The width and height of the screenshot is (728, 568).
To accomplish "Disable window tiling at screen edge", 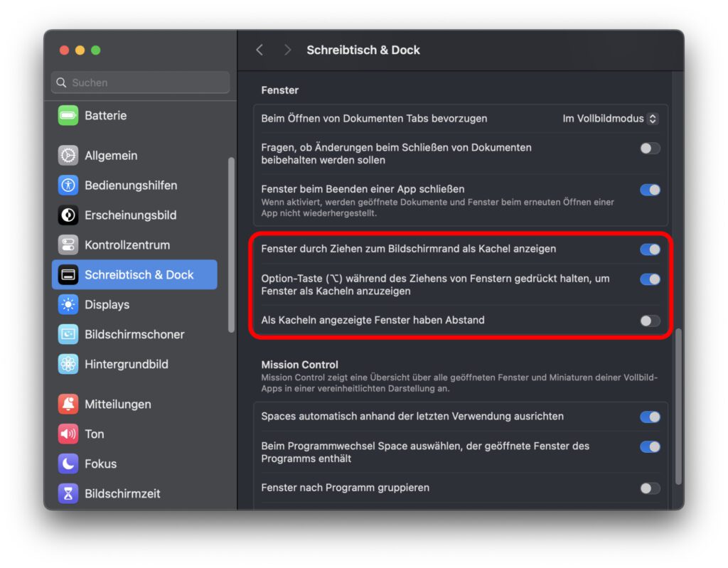I will (x=649, y=250).
